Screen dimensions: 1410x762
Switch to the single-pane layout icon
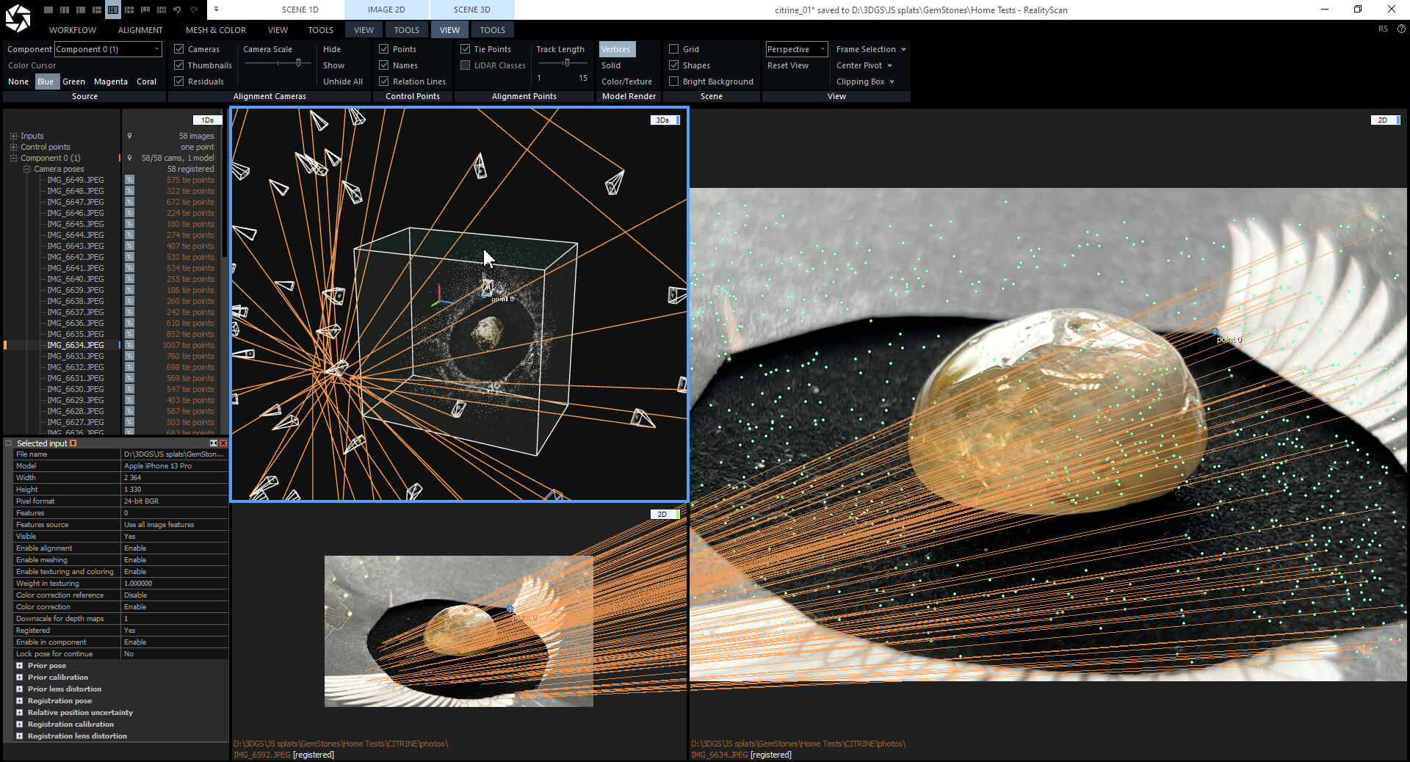tap(48, 10)
